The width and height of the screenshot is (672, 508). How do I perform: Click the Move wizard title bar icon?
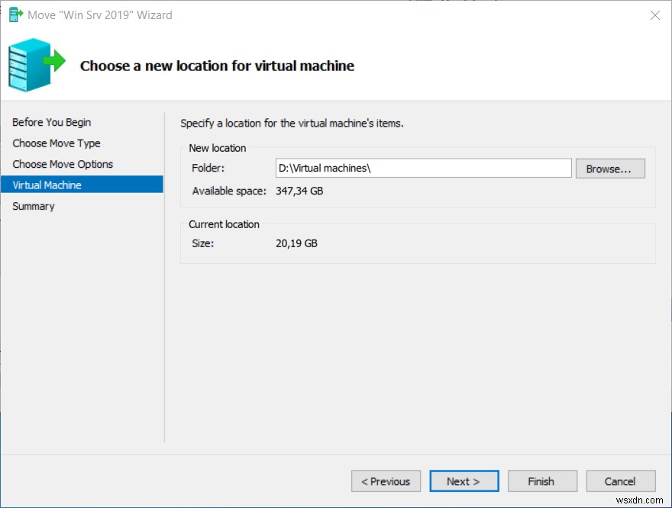[15, 14]
